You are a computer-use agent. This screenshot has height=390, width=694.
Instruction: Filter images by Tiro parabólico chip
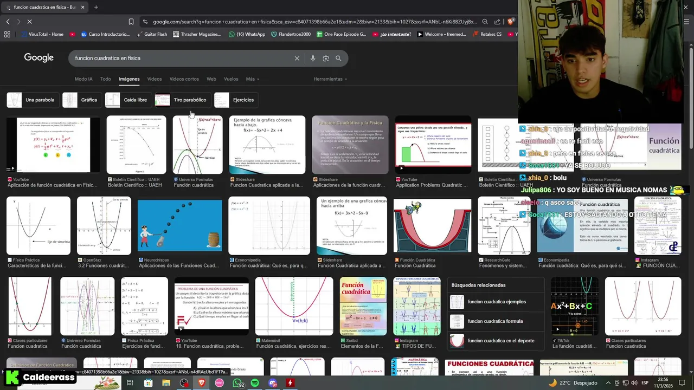pyautogui.click(x=182, y=100)
